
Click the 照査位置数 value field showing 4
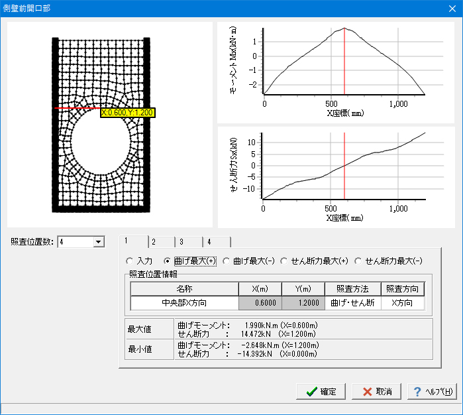tap(76, 242)
